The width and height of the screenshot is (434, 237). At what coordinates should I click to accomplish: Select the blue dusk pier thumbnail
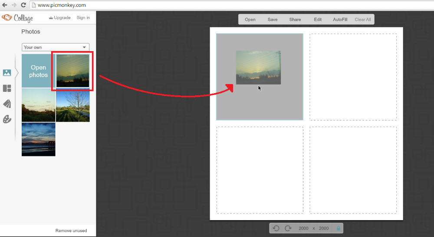pos(39,140)
